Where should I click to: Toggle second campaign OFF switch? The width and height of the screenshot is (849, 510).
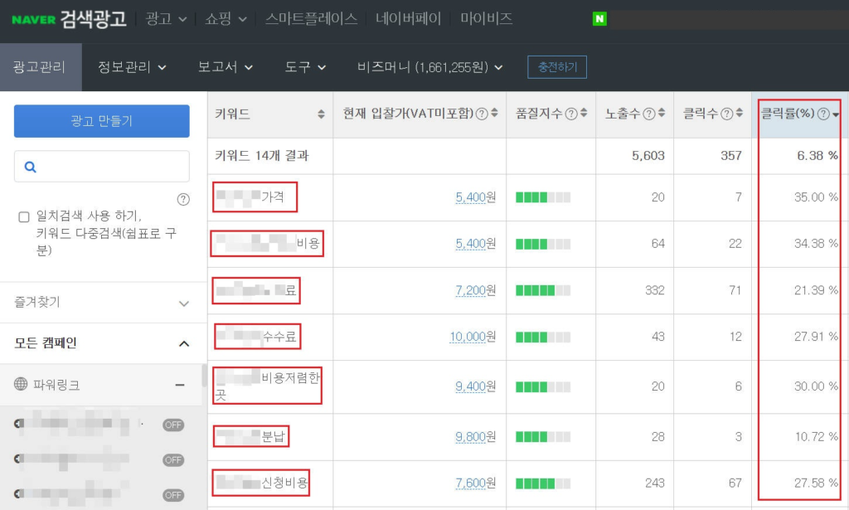coord(173,460)
